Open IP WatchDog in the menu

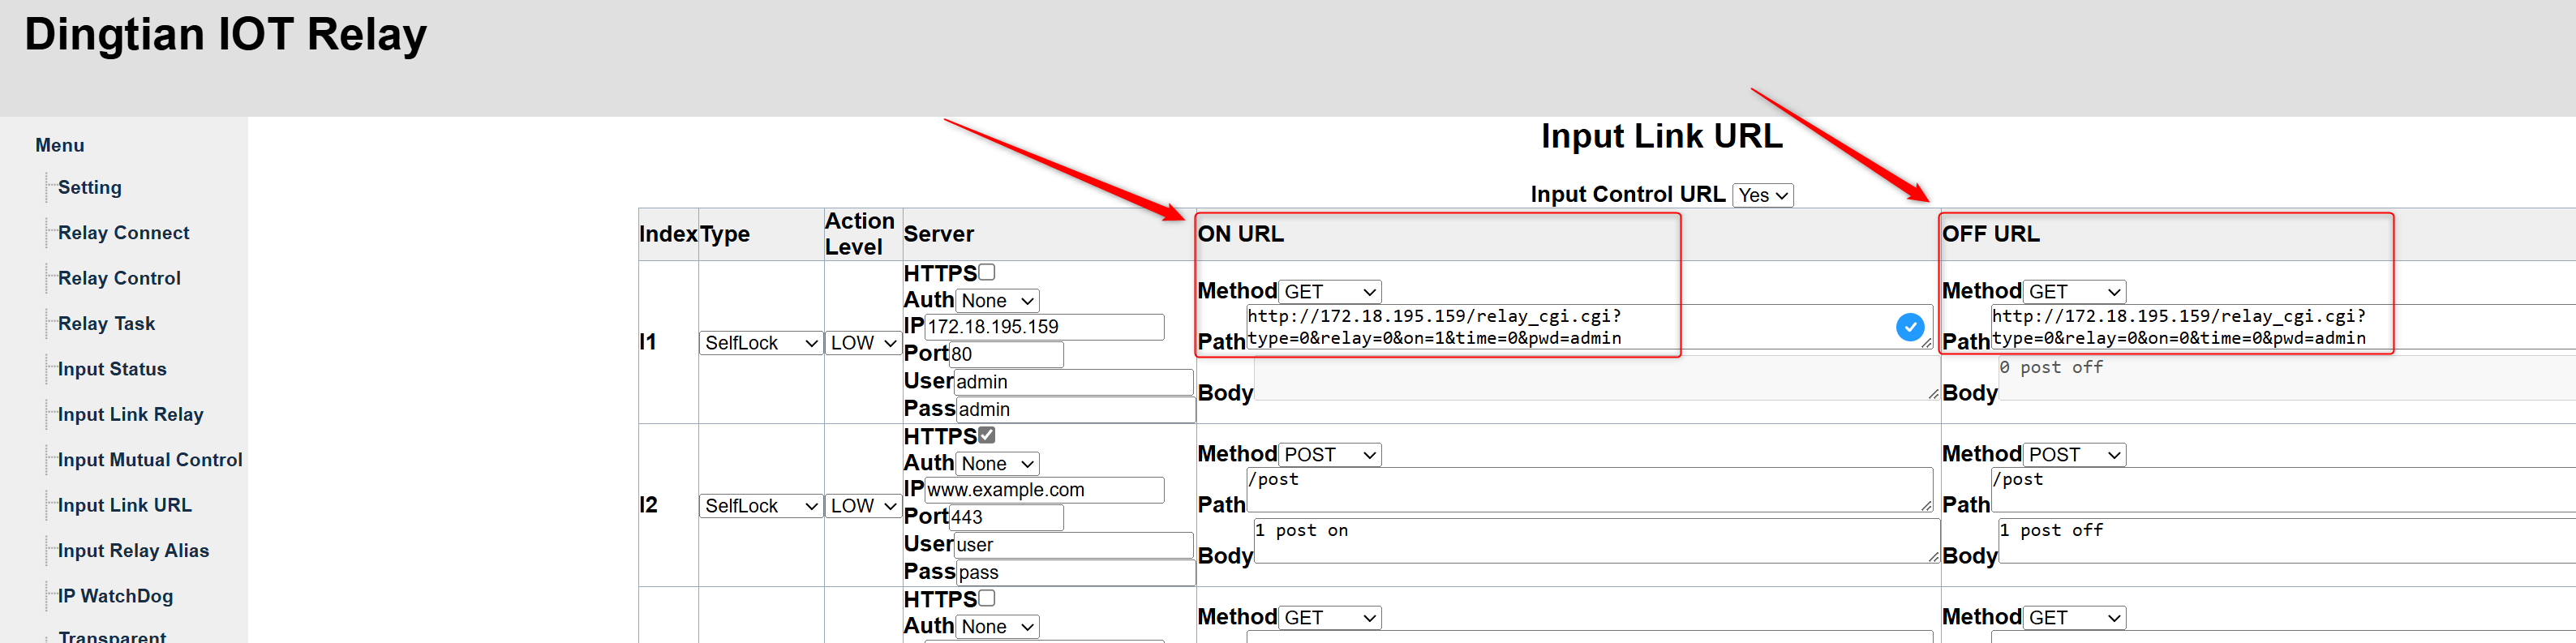tap(115, 596)
